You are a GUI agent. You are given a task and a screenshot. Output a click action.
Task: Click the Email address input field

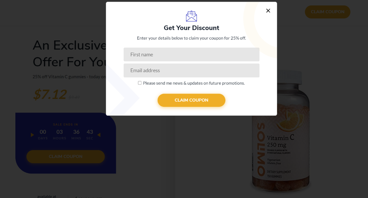pyautogui.click(x=191, y=70)
